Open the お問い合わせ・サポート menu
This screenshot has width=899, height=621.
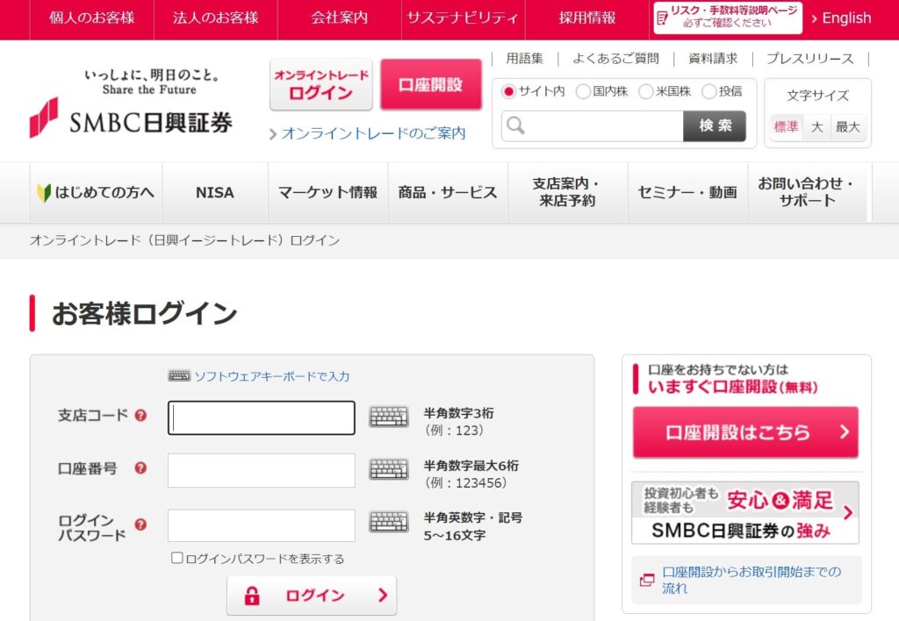pos(808,192)
